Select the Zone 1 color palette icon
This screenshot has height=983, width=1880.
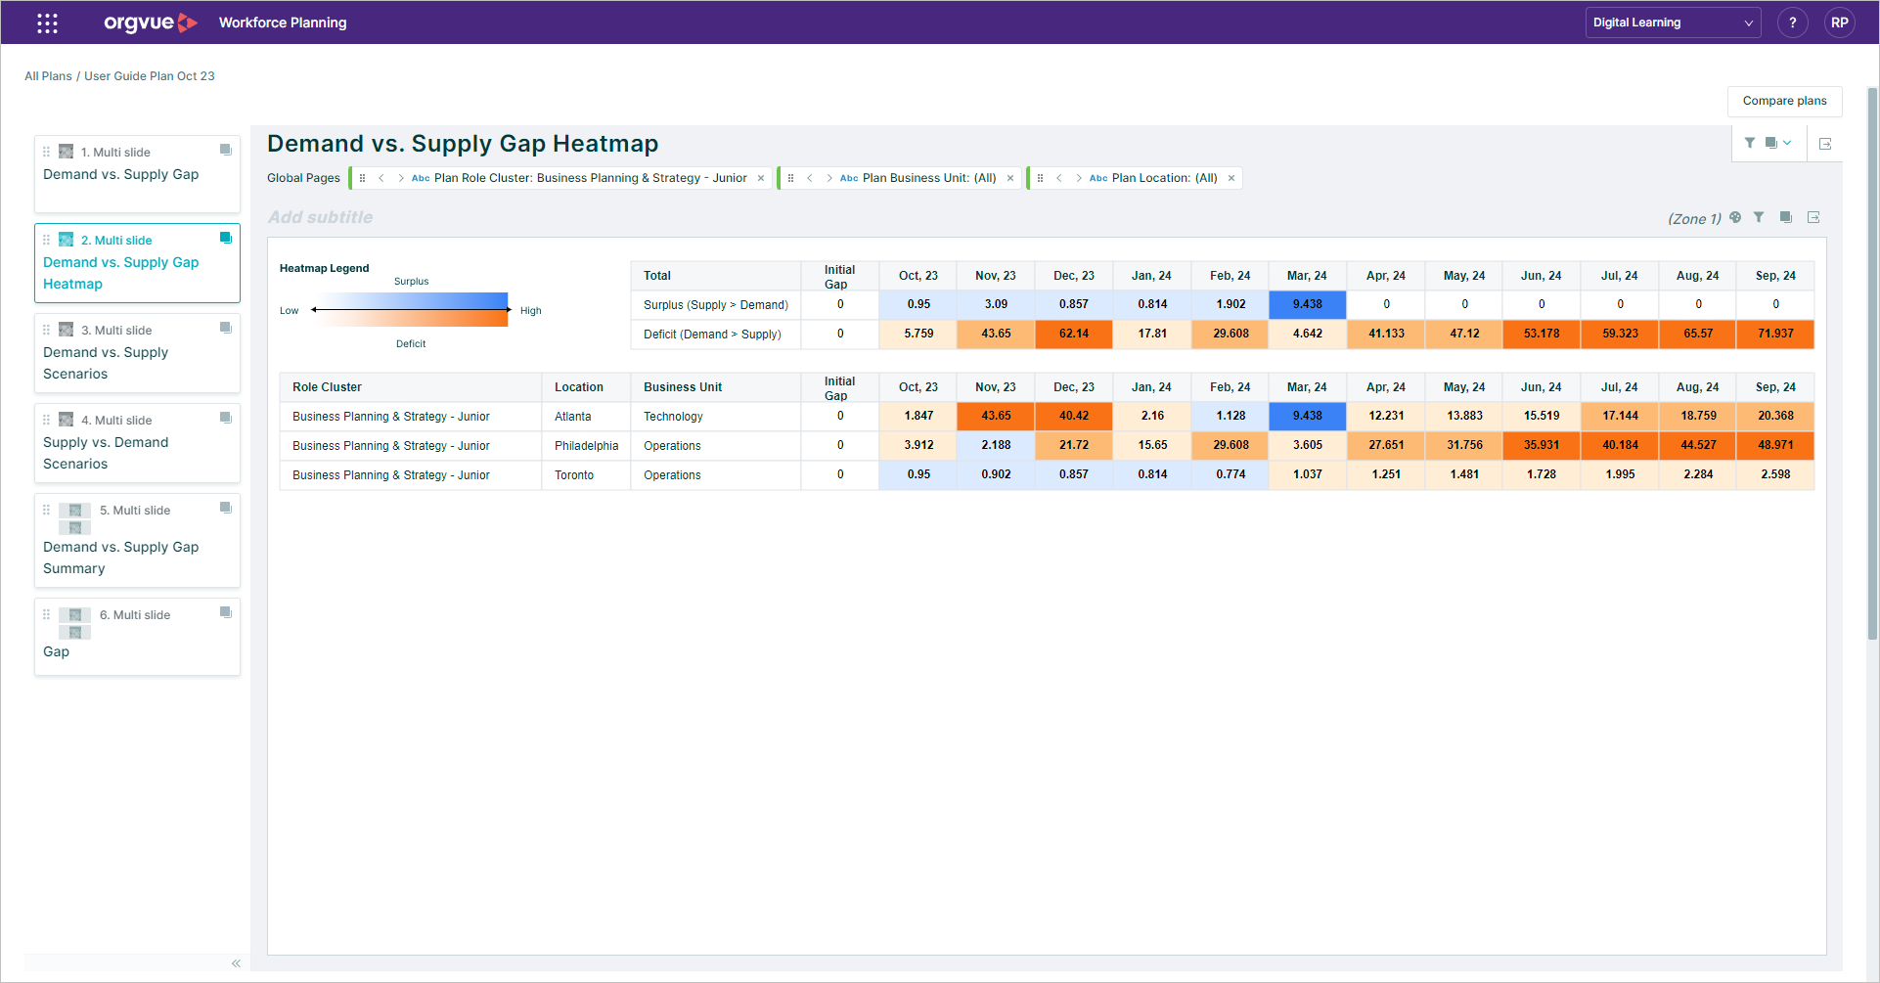pyautogui.click(x=1735, y=217)
